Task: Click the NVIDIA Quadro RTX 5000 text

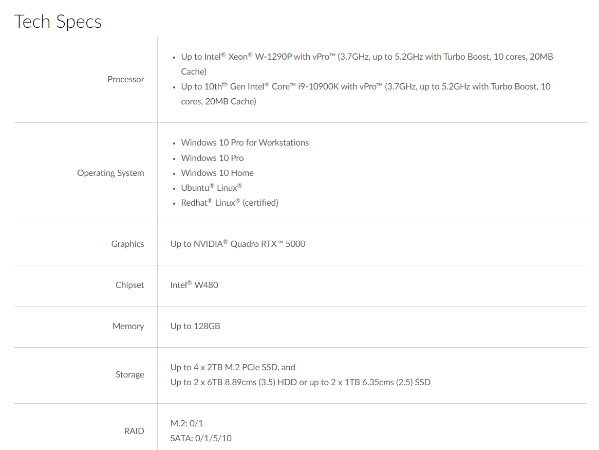Action: [238, 244]
